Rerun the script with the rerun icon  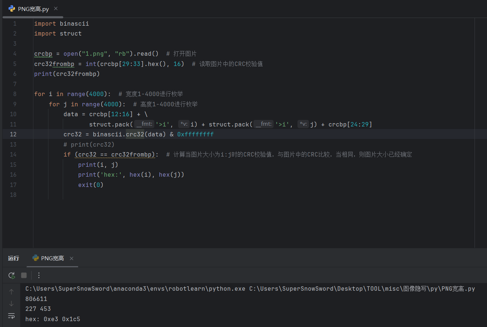coord(11,275)
